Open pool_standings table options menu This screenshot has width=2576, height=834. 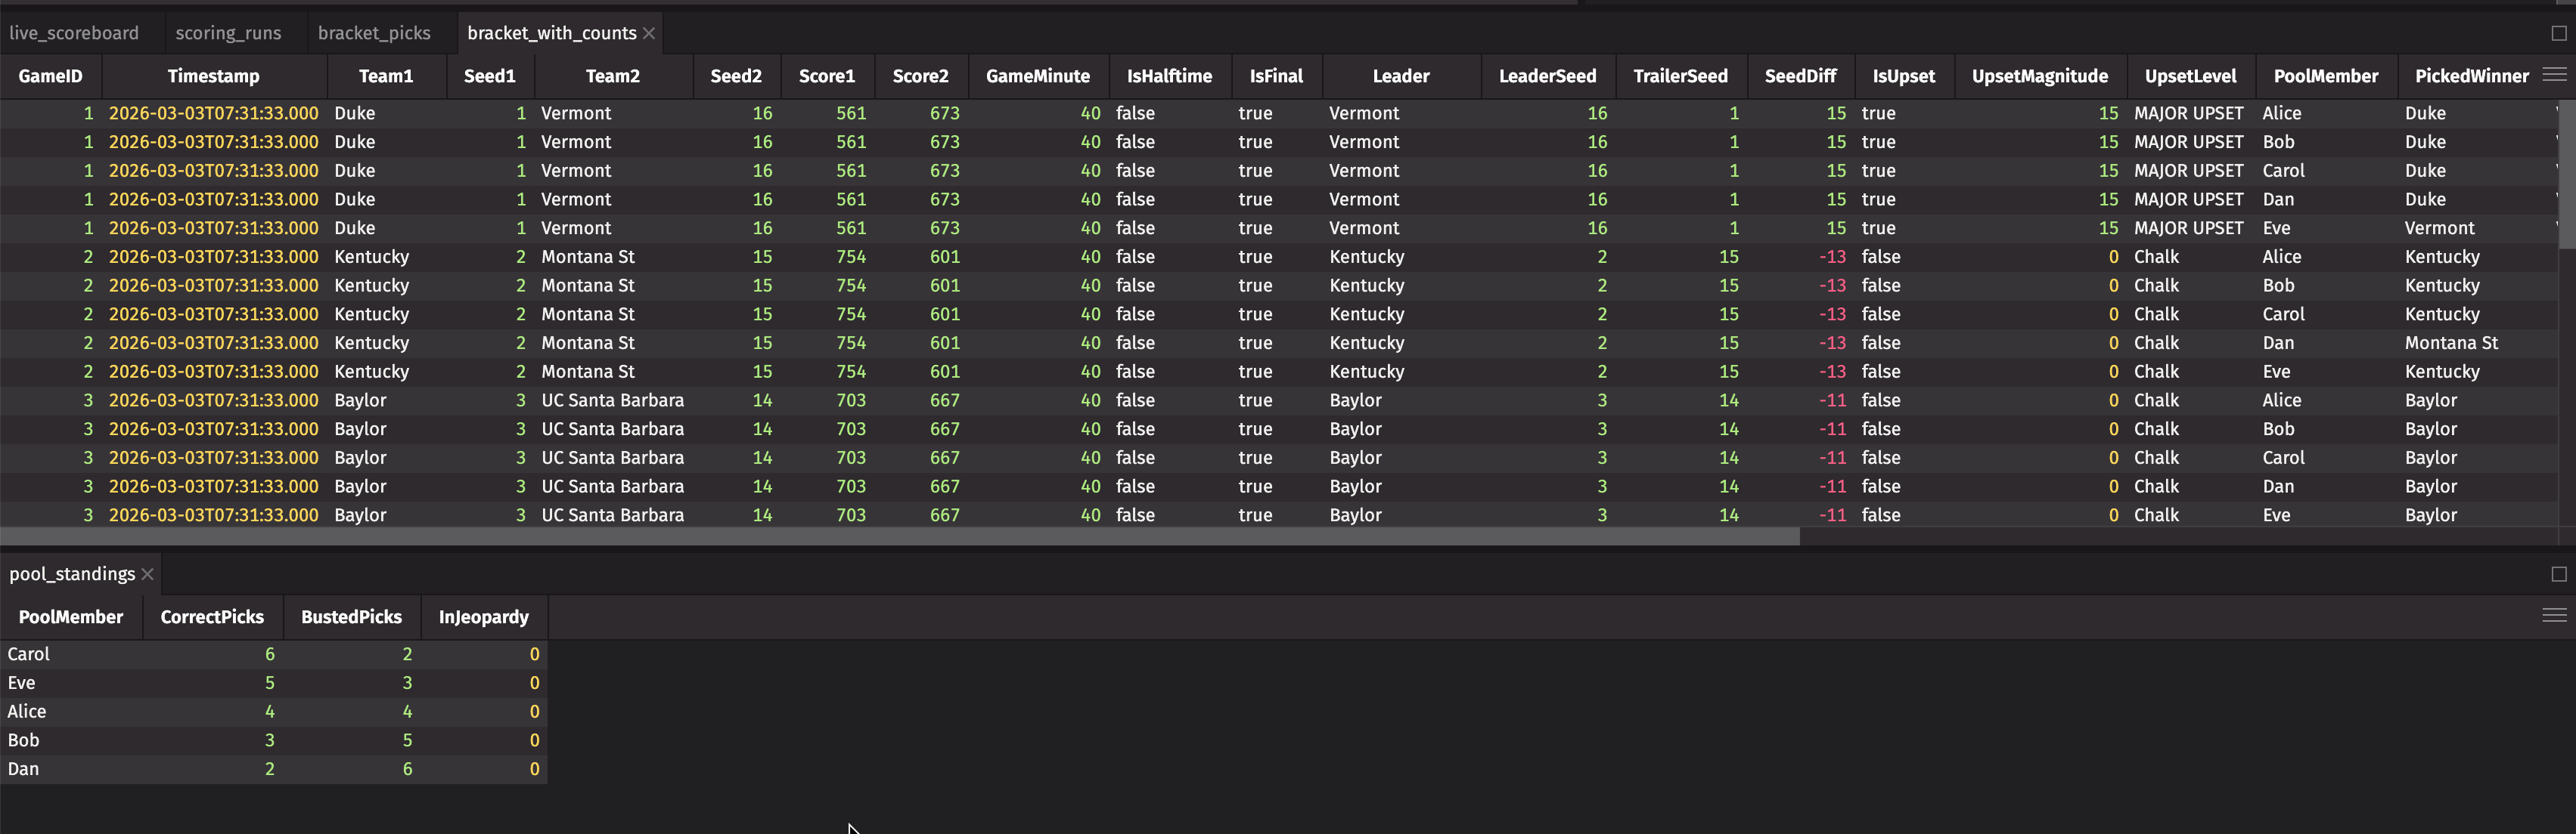(2554, 616)
